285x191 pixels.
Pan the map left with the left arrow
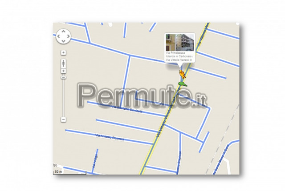click(x=58, y=36)
